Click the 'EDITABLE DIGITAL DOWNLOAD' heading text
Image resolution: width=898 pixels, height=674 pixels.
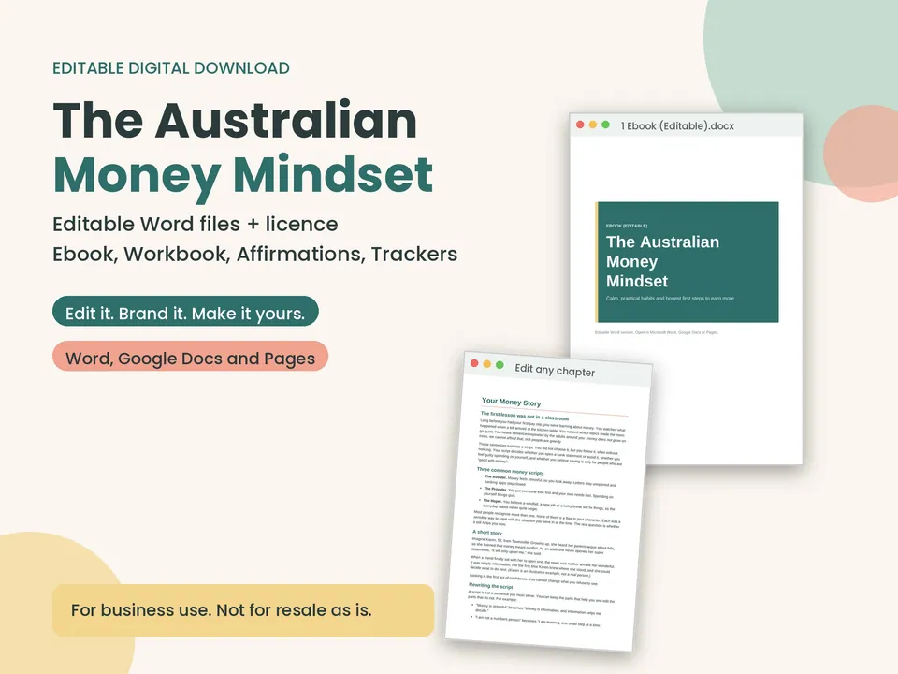171,68
